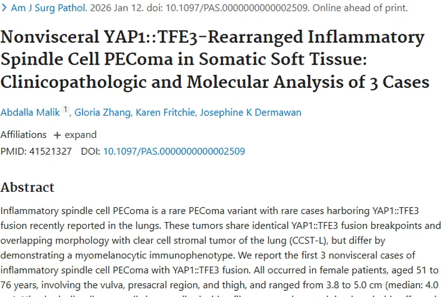446x297 pixels.
Task: Click the 'DOI:' label before the link
Action: (90, 151)
